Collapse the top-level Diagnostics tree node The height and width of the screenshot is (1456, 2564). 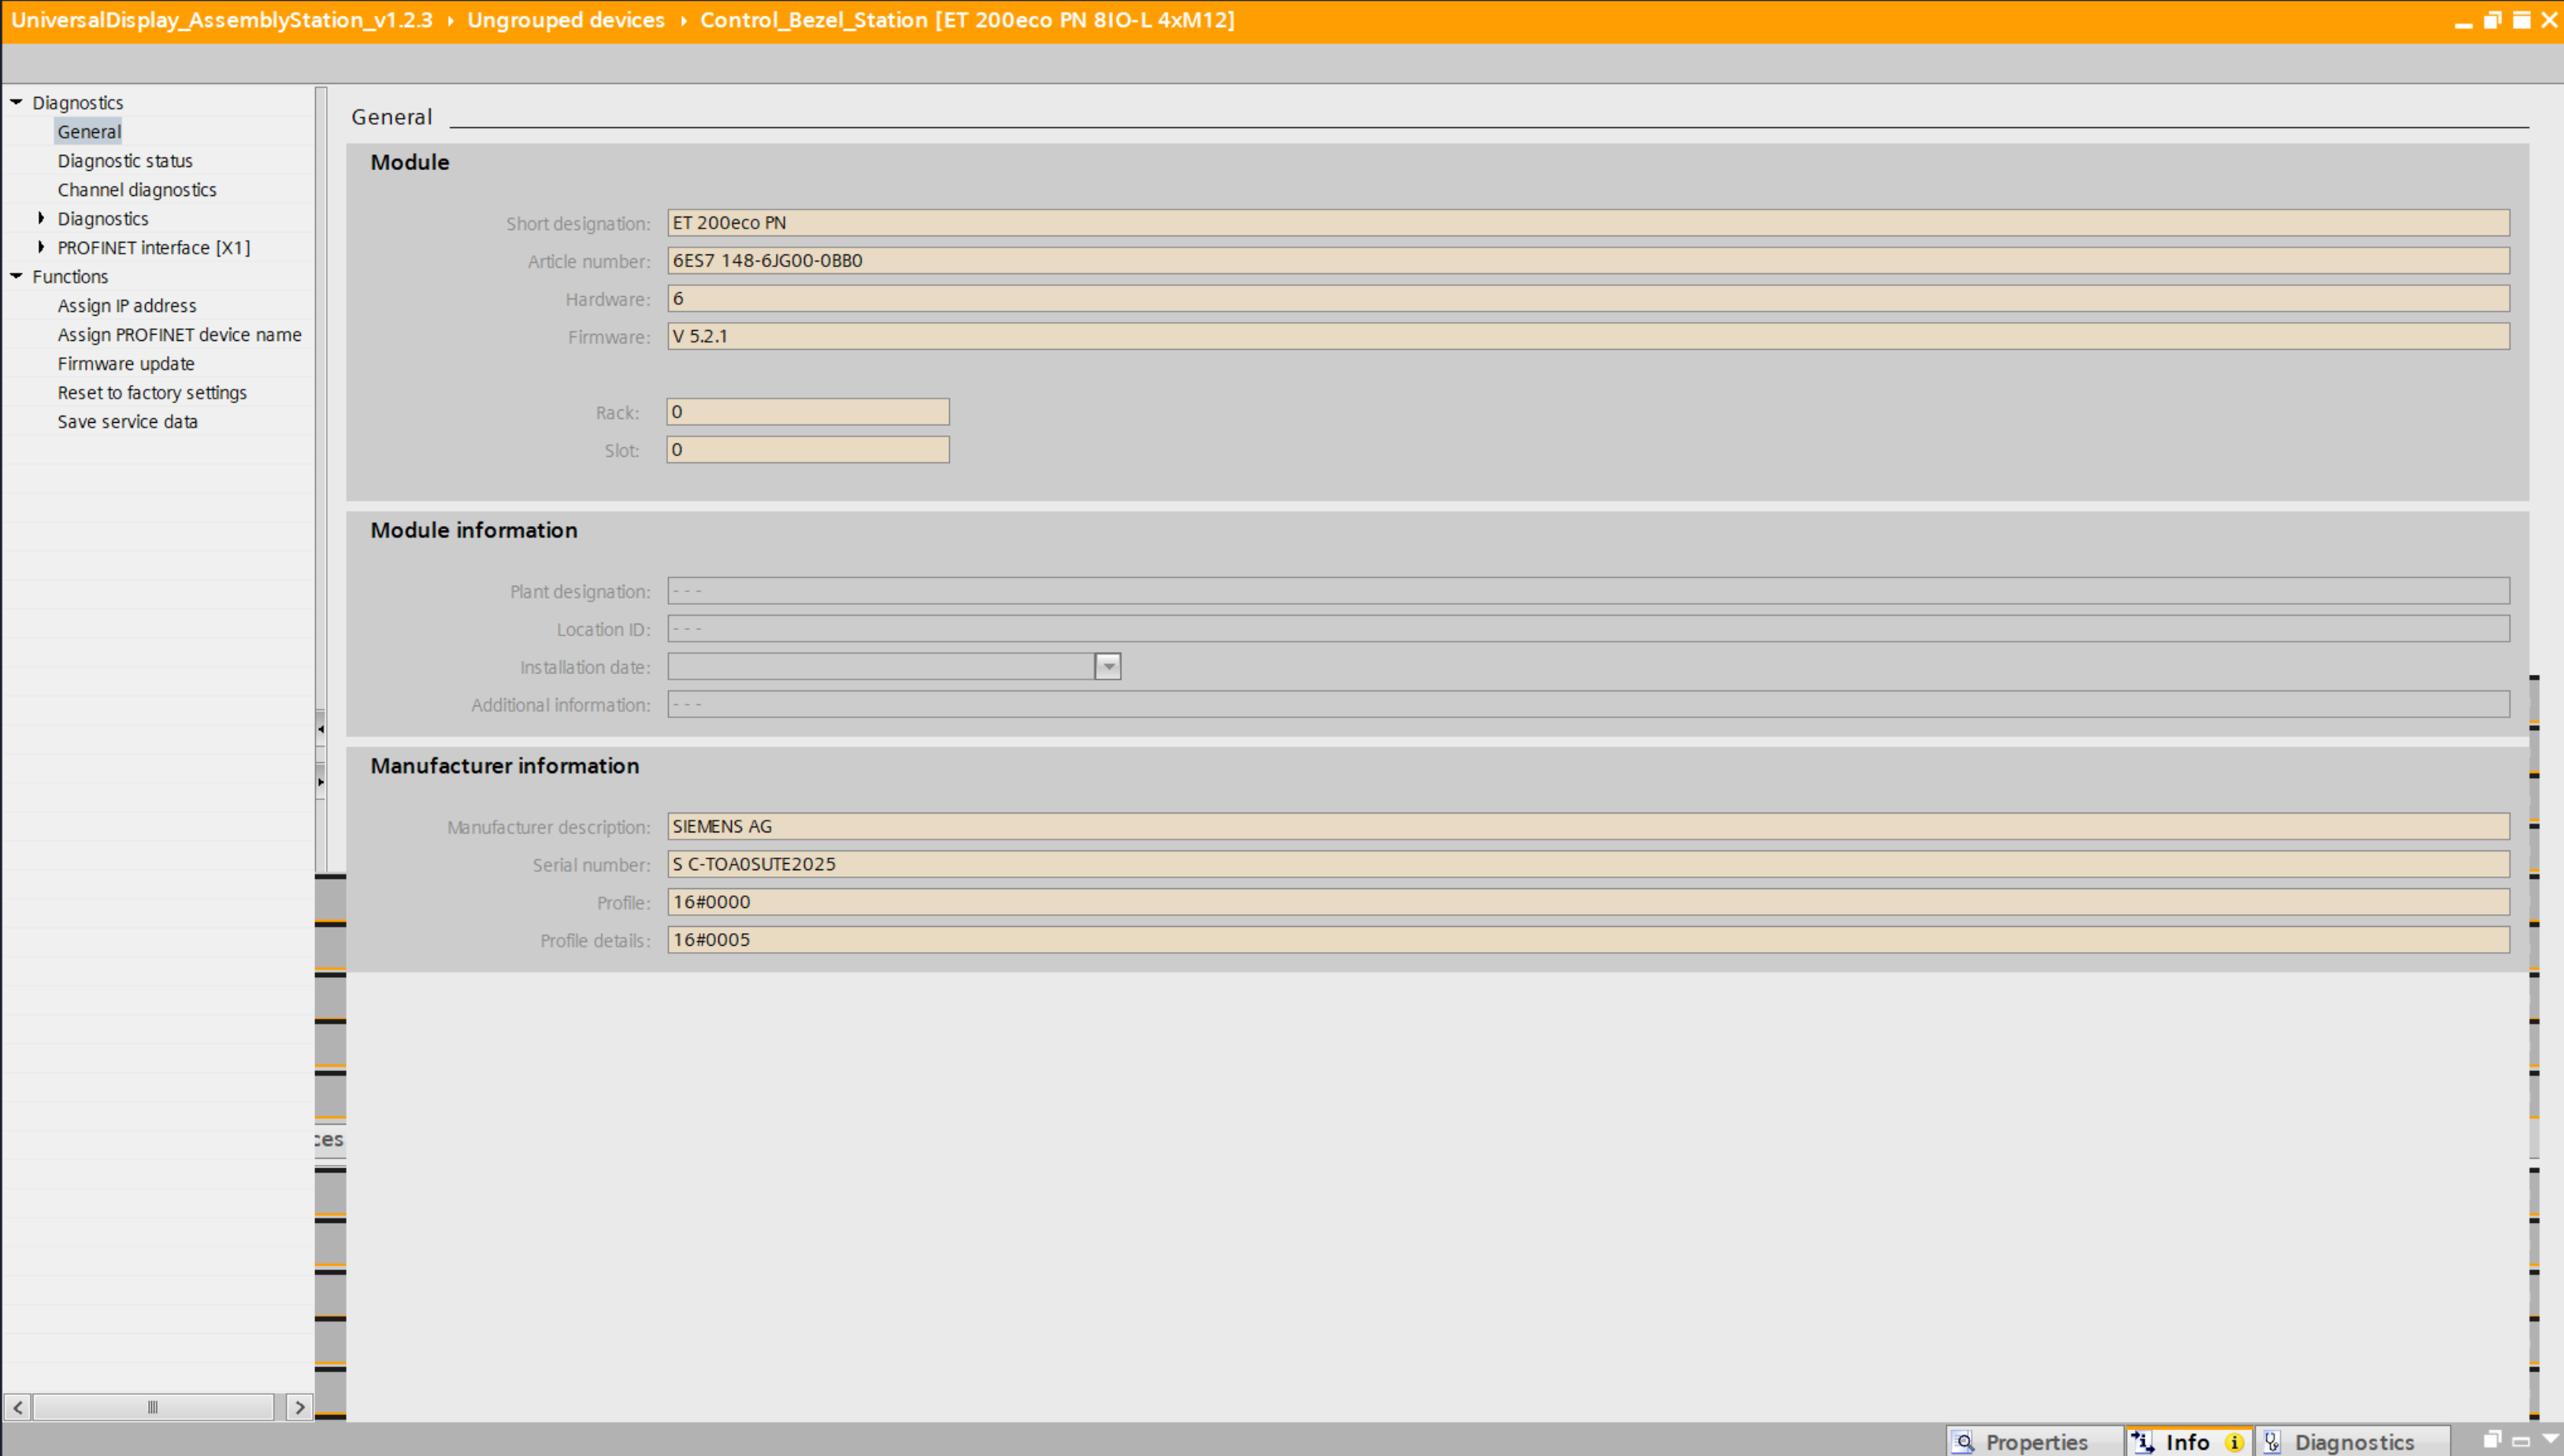[16, 102]
